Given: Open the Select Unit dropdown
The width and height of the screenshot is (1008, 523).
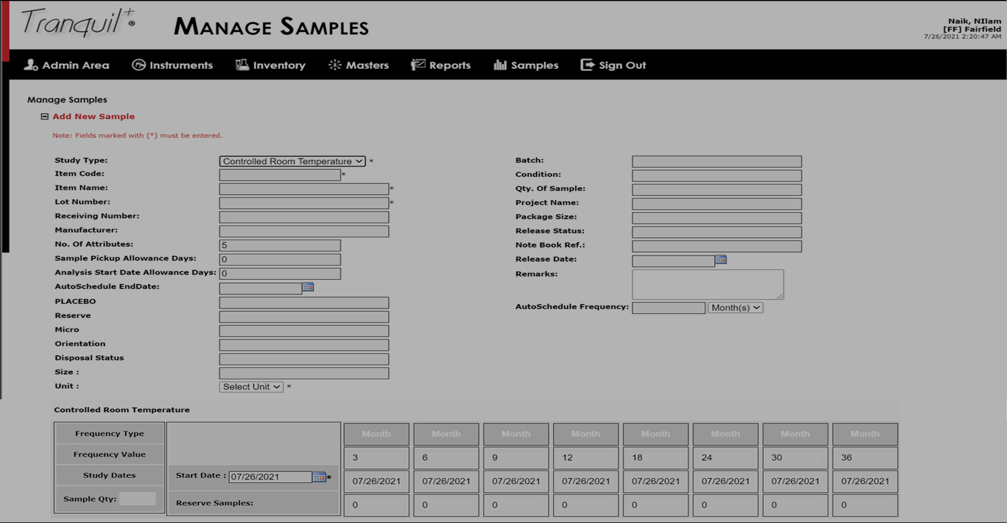Looking at the screenshot, I should pyautogui.click(x=251, y=387).
